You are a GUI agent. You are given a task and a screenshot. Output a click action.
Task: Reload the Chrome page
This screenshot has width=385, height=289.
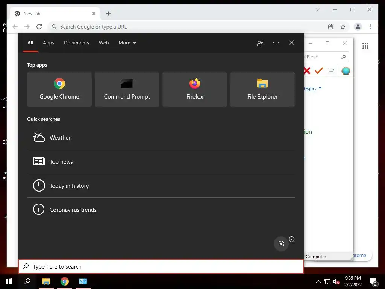39,27
